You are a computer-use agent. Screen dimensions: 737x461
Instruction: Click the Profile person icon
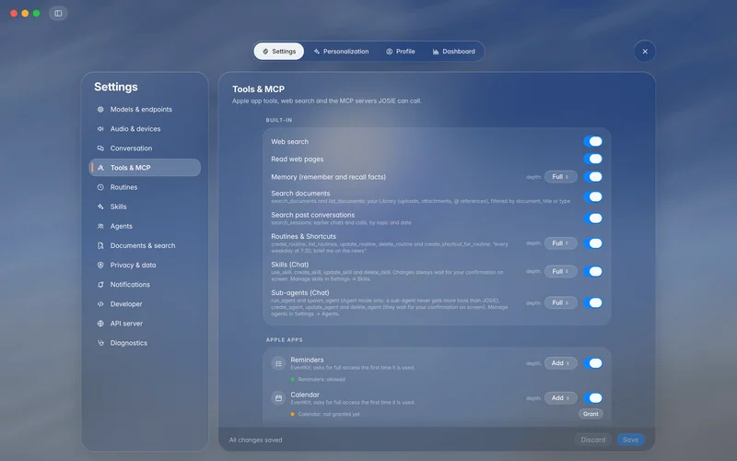389,52
